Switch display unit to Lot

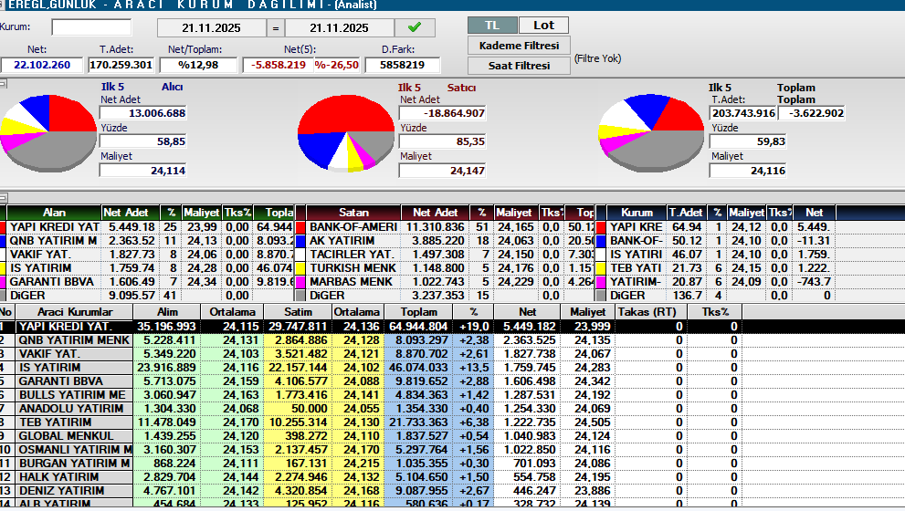click(x=543, y=25)
